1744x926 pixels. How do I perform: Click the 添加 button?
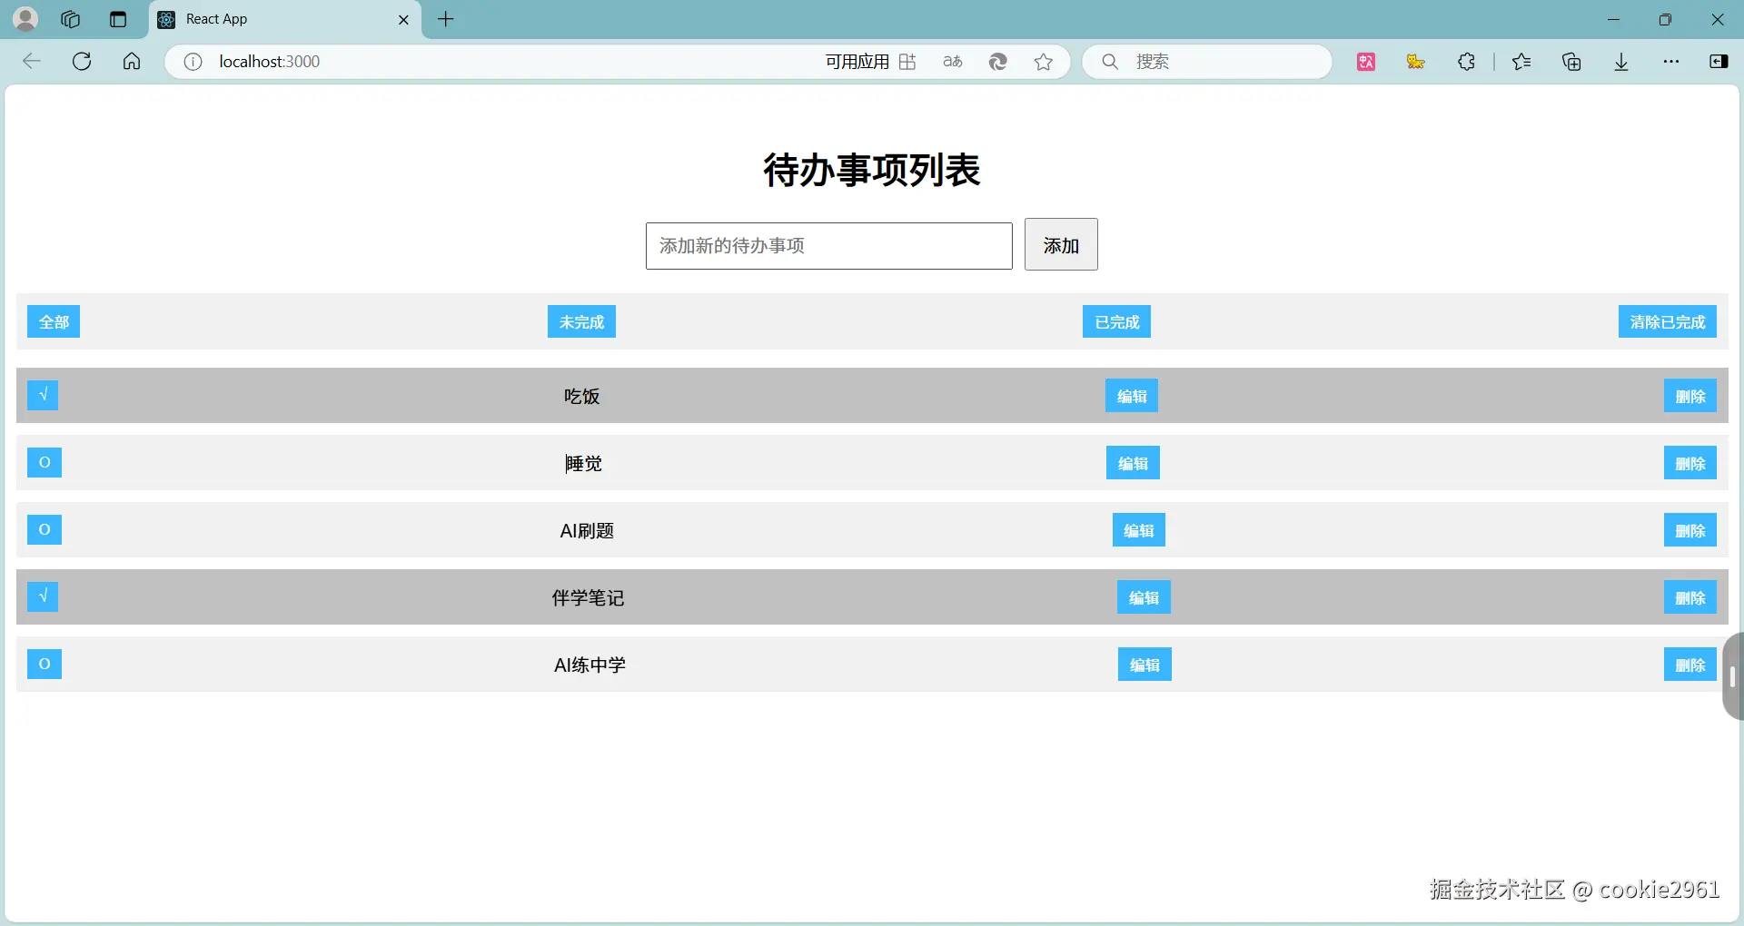click(1061, 244)
